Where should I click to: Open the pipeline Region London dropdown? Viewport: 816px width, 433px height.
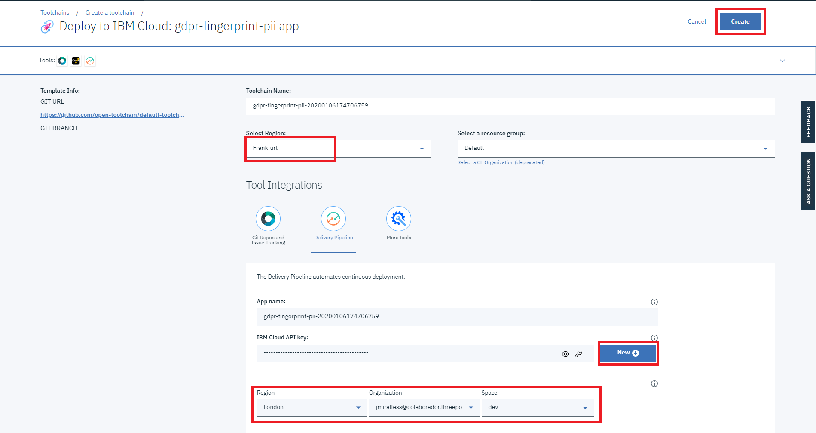312,407
